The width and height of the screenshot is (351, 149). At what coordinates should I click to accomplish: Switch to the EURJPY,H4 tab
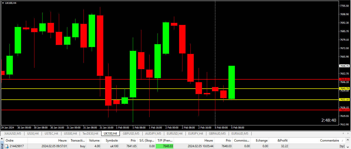tap(196, 134)
